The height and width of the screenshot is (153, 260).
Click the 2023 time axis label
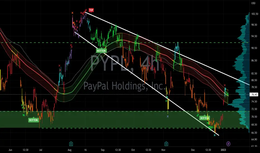pos(223,150)
